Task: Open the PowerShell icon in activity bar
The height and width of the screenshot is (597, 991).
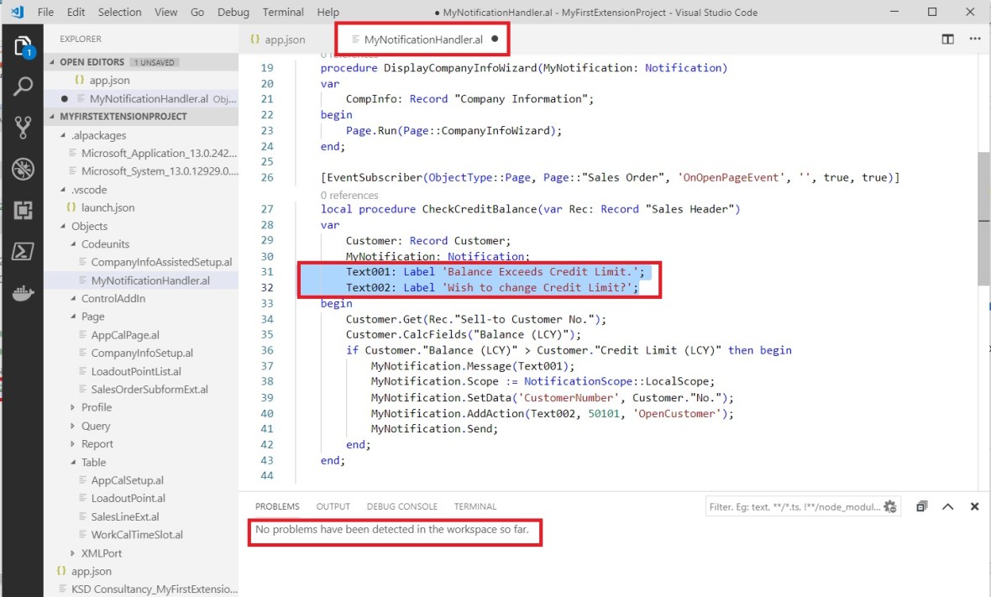Action: coord(23,251)
